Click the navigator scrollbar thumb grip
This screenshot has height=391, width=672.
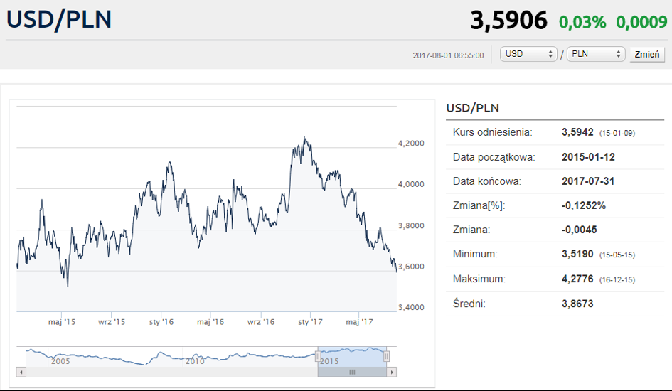pyautogui.click(x=352, y=372)
